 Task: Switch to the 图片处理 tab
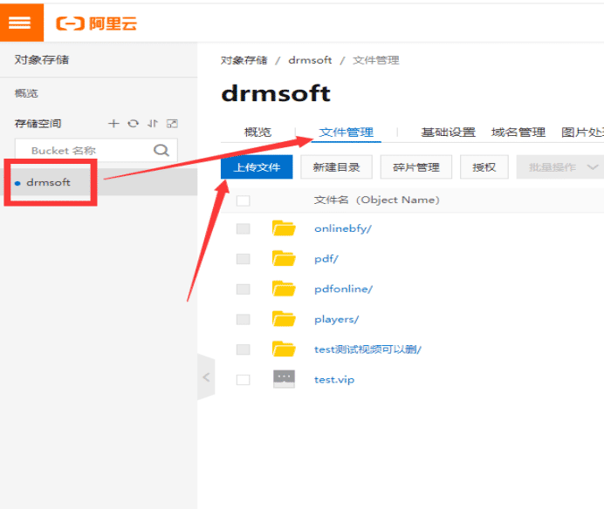tap(582, 132)
